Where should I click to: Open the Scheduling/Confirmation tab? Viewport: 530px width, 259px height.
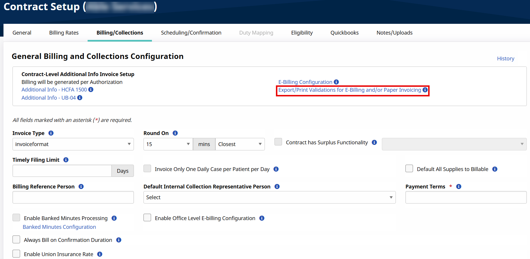click(x=191, y=33)
